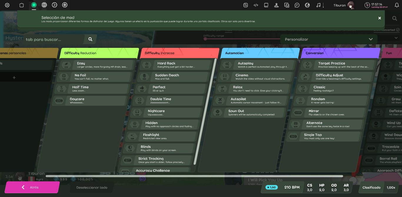This screenshot has width=402, height=197.
Task: Open the wiki book icon
Action: tap(266, 5)
